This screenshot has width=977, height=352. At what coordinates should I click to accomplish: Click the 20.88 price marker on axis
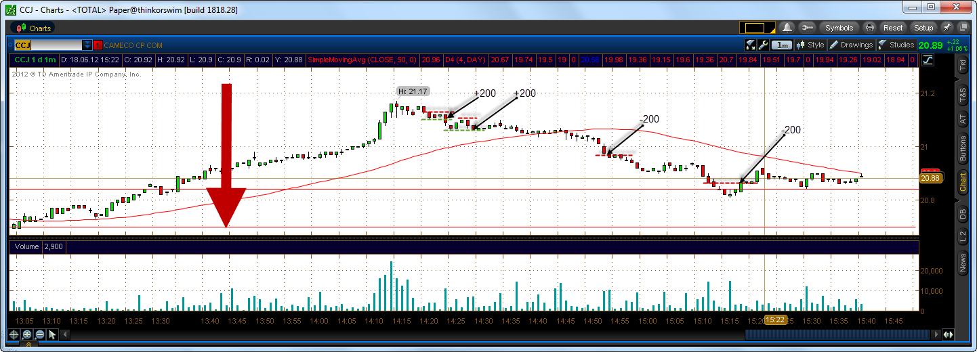point(930,178)
